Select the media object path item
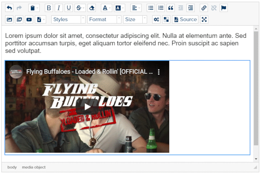261x175 pixels. click(x=33, y=167)
